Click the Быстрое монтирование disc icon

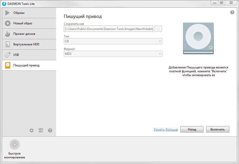point(15,144)
